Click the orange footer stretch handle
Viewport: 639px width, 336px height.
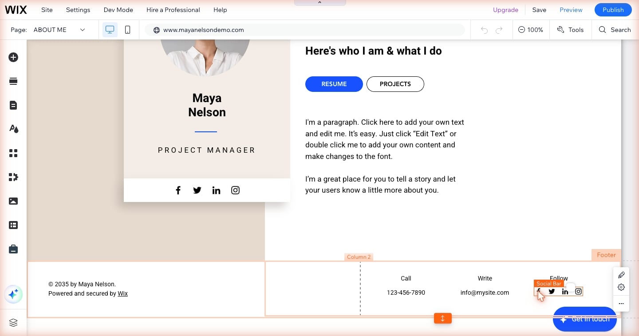(442, 318)
